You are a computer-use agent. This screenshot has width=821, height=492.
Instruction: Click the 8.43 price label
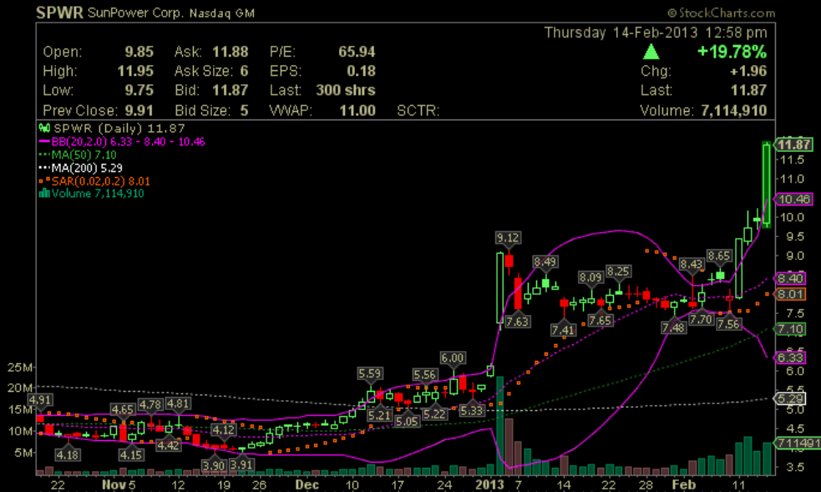tap(692, 264)
